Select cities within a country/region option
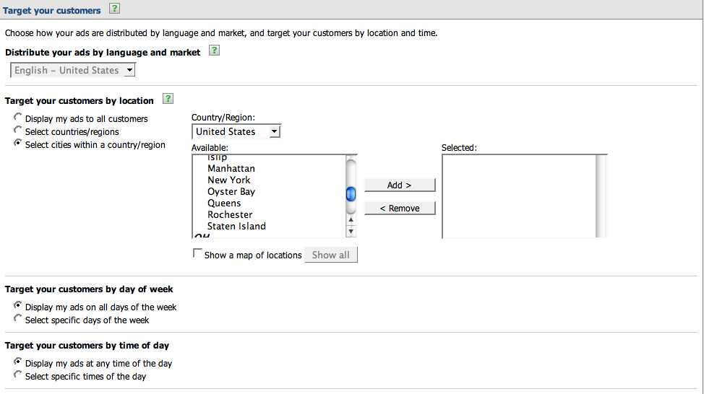Image resolution: width=704 pixels, height=394 pixels. (18, 144)
